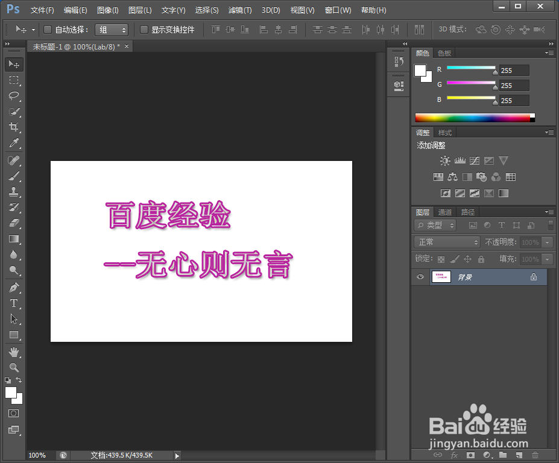Open the Color panel flyout menu
Image resolution: width=559 pixels, height=463 pixels.
pyautogui.click(x=549, y=53)
